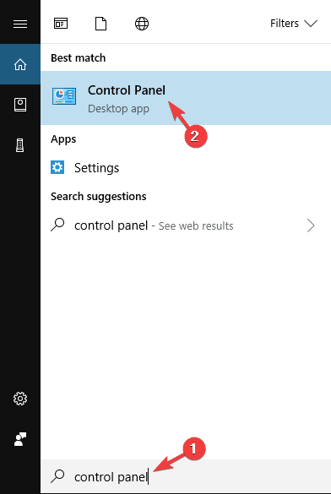The height and width of the screenshot is (494, 331).
Task: Open the Cortana Notebook icon
Action: click(x=20, y=105)
